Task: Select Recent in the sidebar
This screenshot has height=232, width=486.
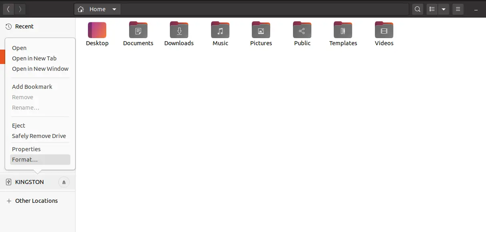Action: click(x=24, y=26)
